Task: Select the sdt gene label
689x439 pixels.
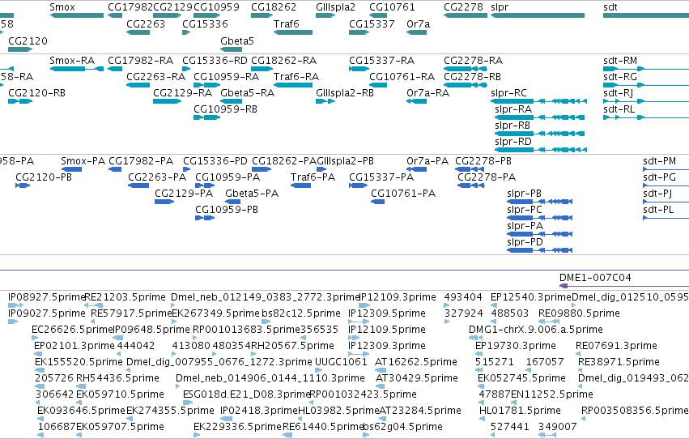Action: pyautogui.click(x=610, y=7)
